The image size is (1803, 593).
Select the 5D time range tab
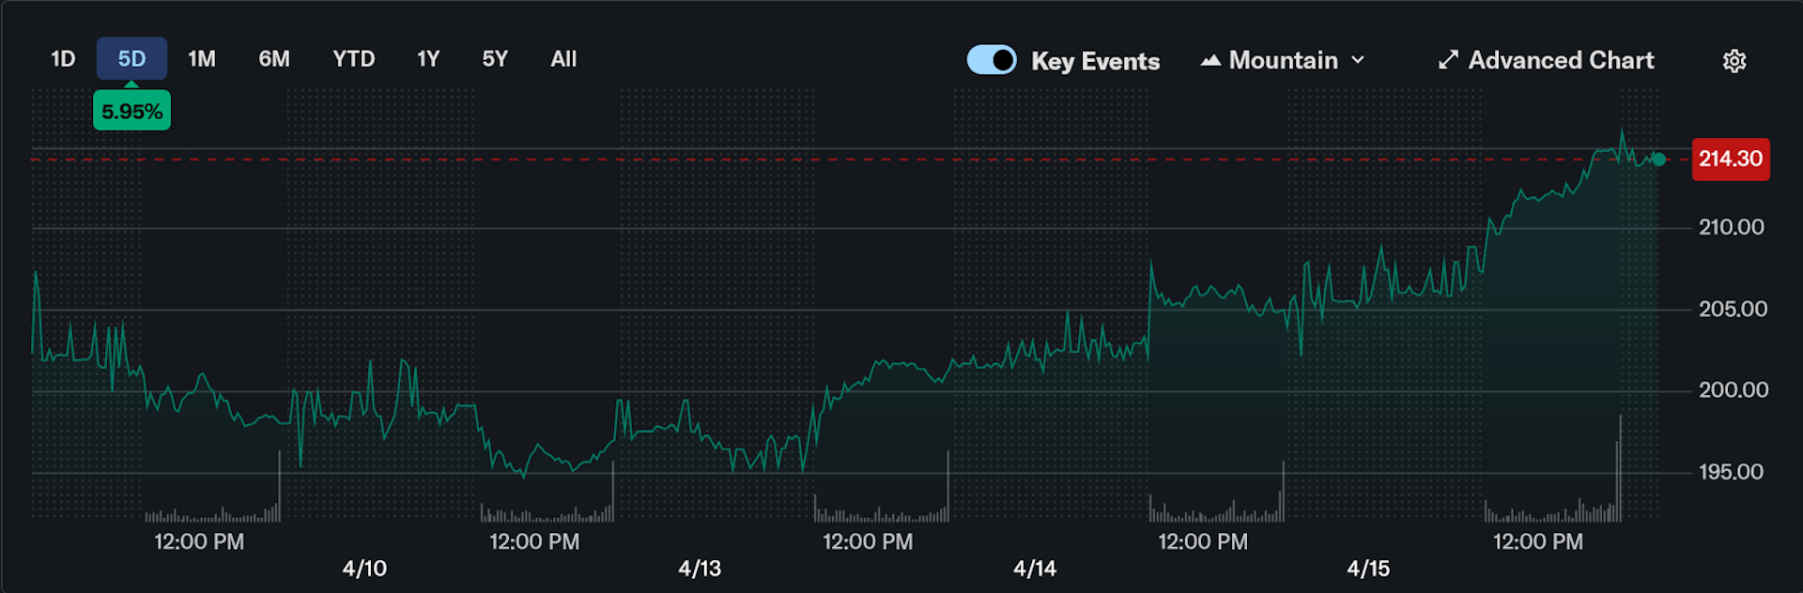tap(131, 59)
